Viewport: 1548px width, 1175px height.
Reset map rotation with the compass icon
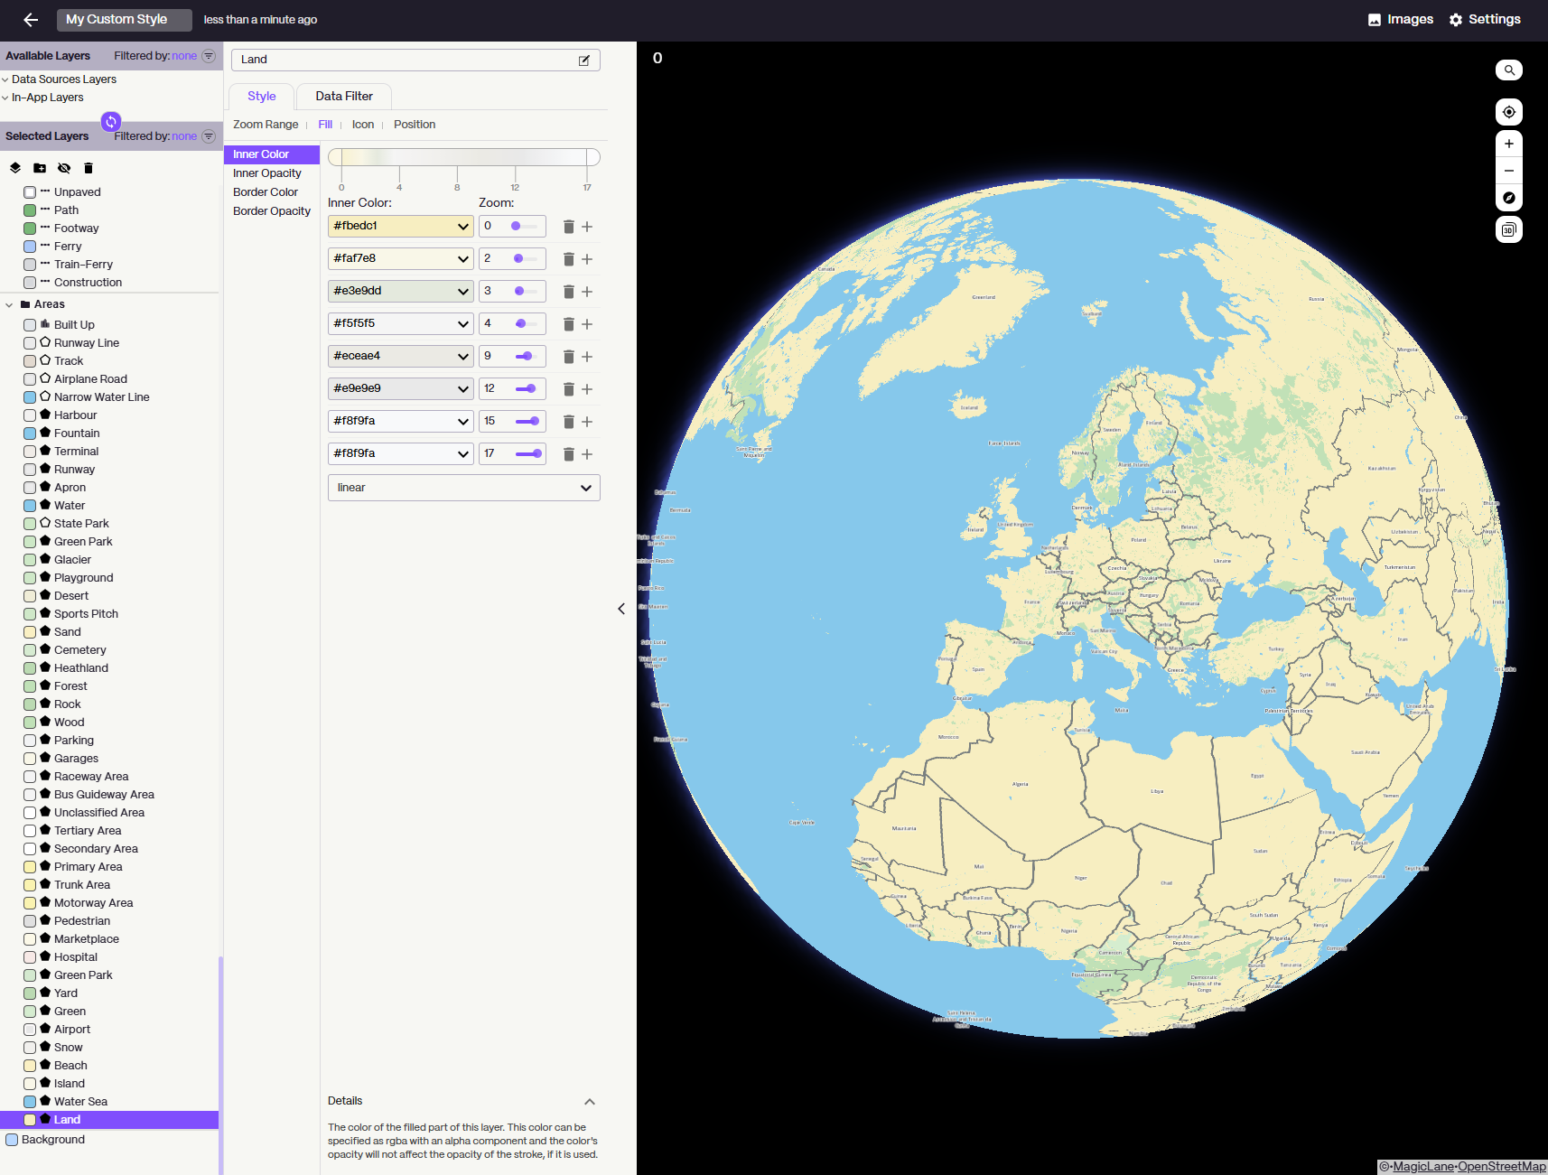(x=1508, y=198)
